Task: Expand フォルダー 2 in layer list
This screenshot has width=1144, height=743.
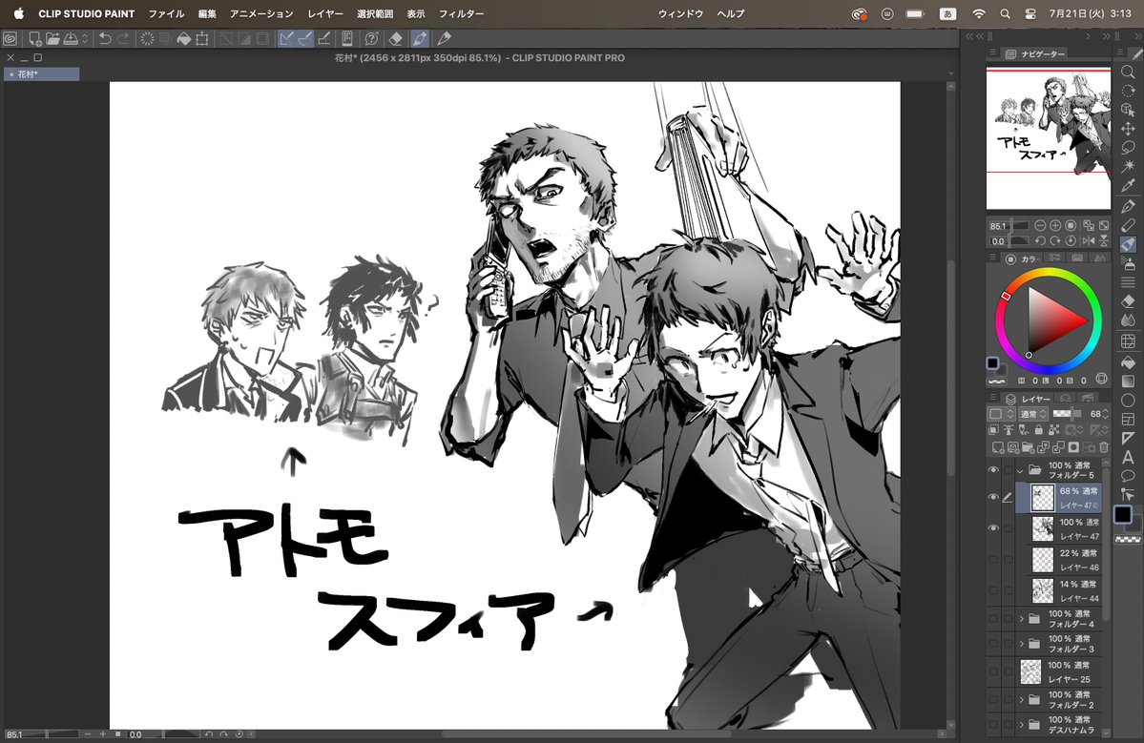Action: [x=1022, y=700]
